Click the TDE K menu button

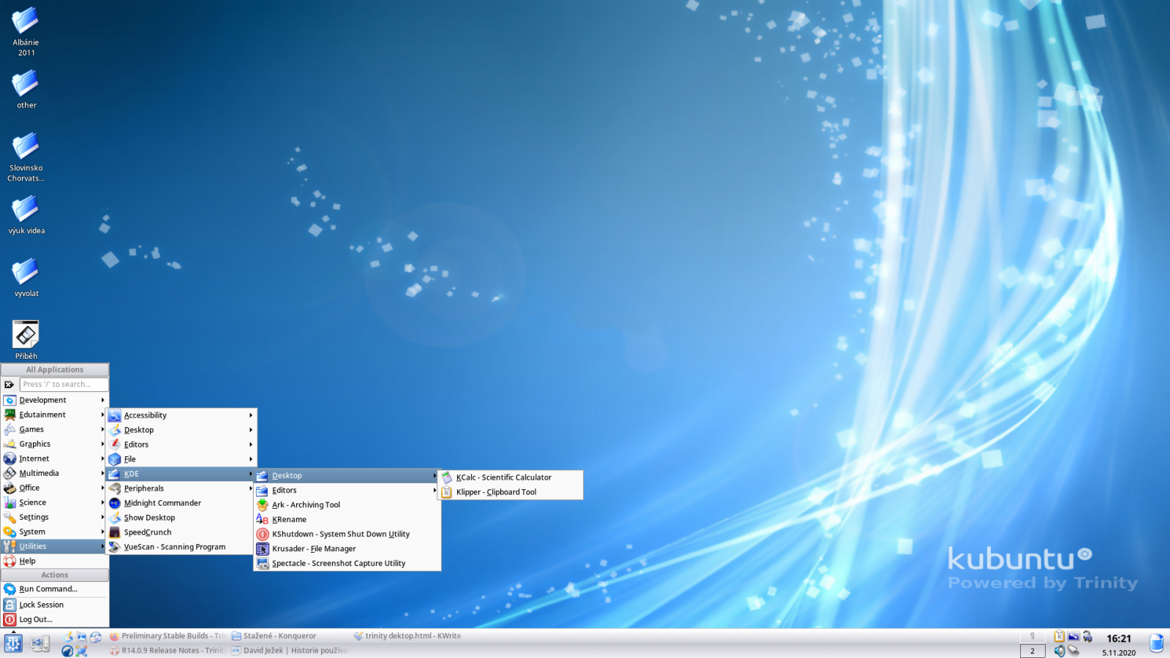coord(13,643)
